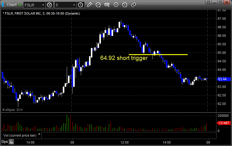Minimize the chart window
The height and width of the screenshot is (146, 232).
215,2
